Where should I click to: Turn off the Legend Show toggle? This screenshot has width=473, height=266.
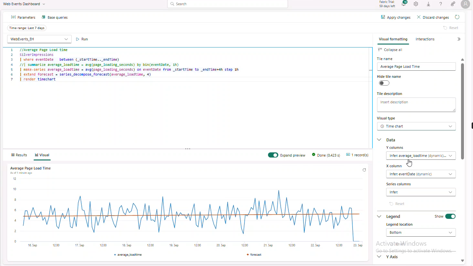coord(451,216)
